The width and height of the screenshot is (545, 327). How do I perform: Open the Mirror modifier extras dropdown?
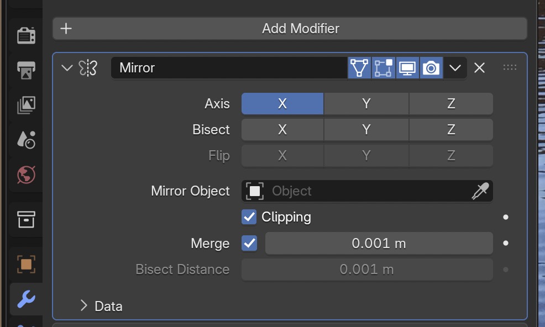click(x=455, y=68)
